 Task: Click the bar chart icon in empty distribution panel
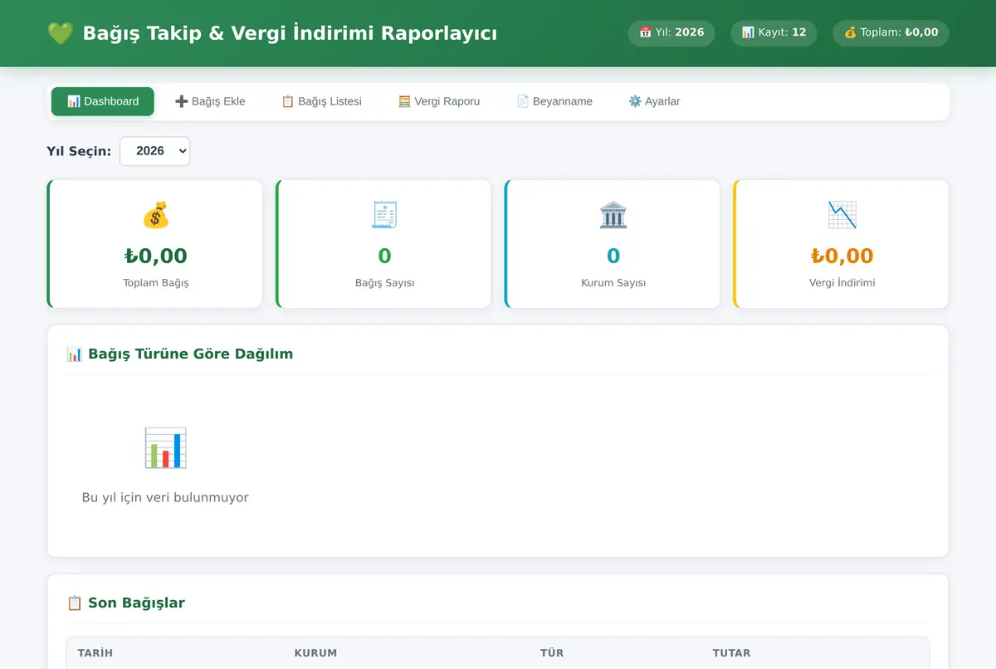coord(165,448)
